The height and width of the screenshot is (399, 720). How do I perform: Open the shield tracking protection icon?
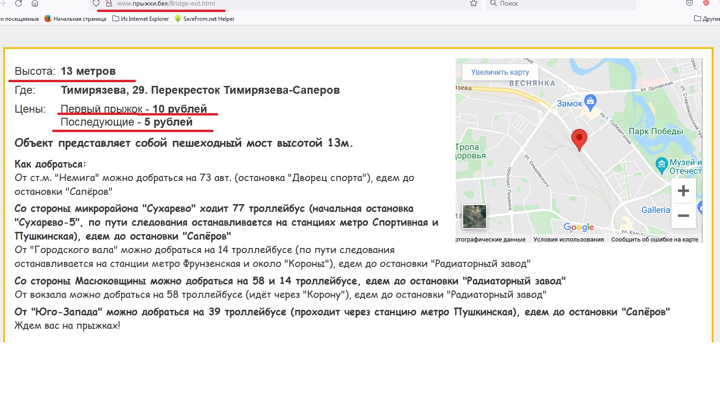pyautogui.click(x=96, y=3)
